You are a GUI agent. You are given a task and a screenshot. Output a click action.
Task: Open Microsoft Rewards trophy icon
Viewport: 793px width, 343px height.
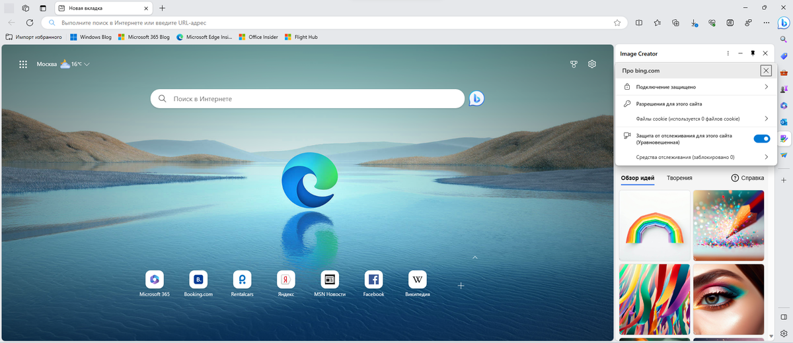click(x=574, y=64)
